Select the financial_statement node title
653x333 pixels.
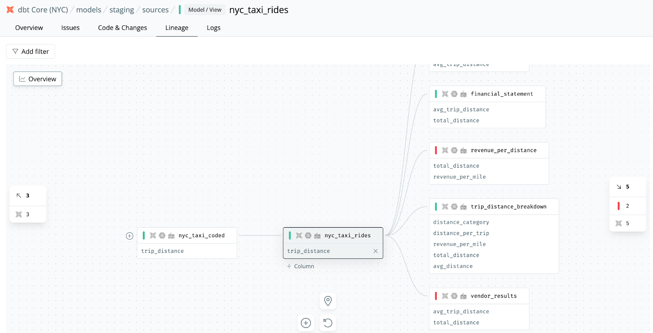(502, 94)
